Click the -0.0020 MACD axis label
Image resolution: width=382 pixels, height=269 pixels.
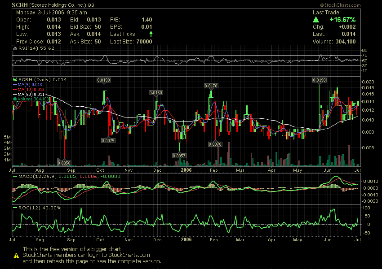click(x=370, y=201)
